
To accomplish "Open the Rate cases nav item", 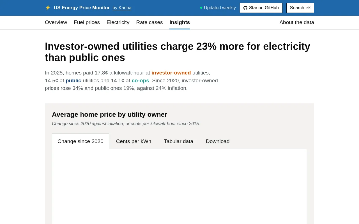I will (149, 22).
